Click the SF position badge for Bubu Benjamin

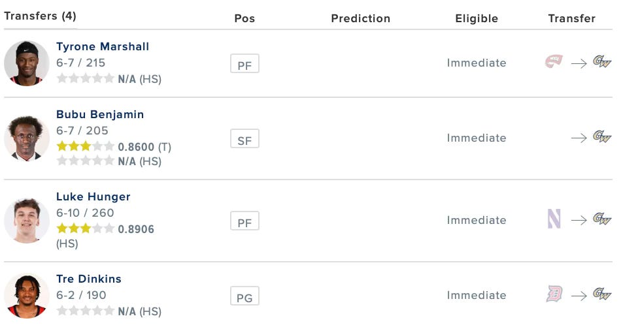coord(244,139)
